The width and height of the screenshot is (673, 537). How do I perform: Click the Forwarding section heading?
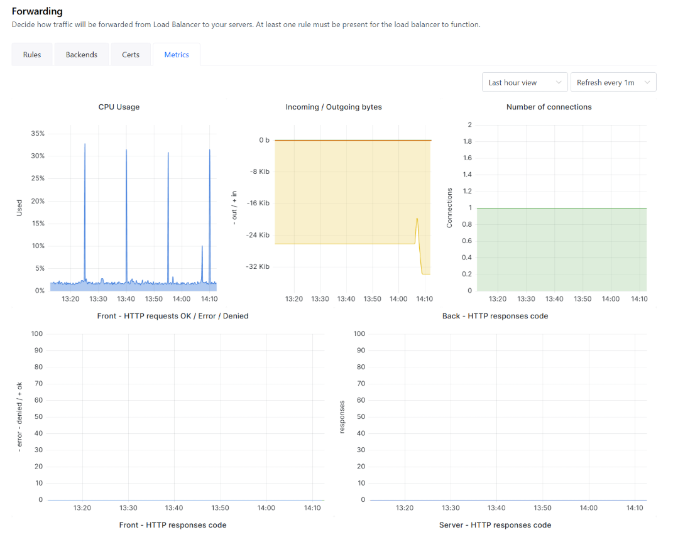37,11
